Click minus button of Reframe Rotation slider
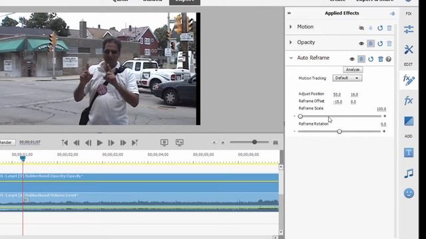This screenshot has height=239, width=426. click(x=294, y=131)
